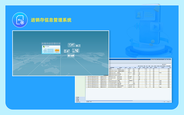The width and height of the screenshot is (184, 115).
Task: Click the world map location tile icon
Action: point(72,45)
